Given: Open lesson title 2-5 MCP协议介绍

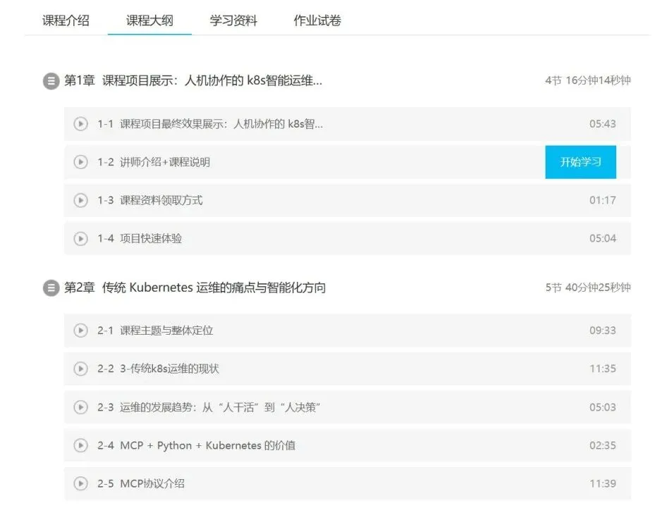Looking at the screenshot, I should [141, 484].
